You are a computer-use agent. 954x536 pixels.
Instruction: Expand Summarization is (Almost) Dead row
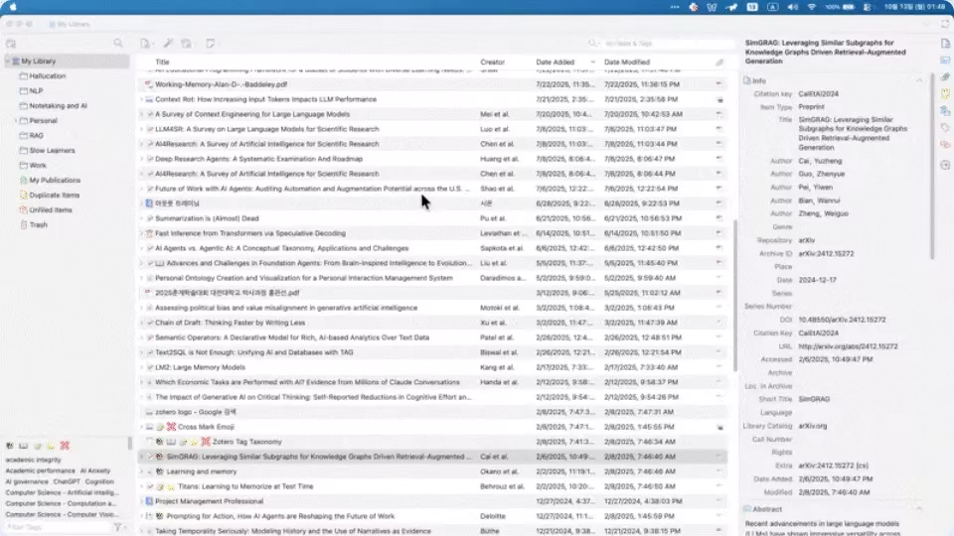142,218
